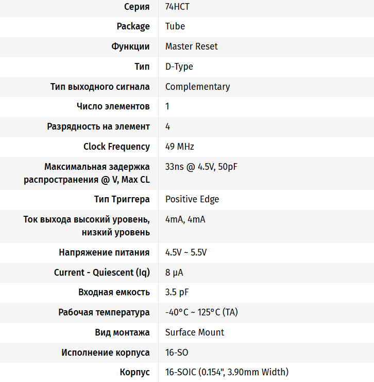Click the 16-SOIC package dimensions value
Screen dimensions: 374x382
tap(227, 372)
